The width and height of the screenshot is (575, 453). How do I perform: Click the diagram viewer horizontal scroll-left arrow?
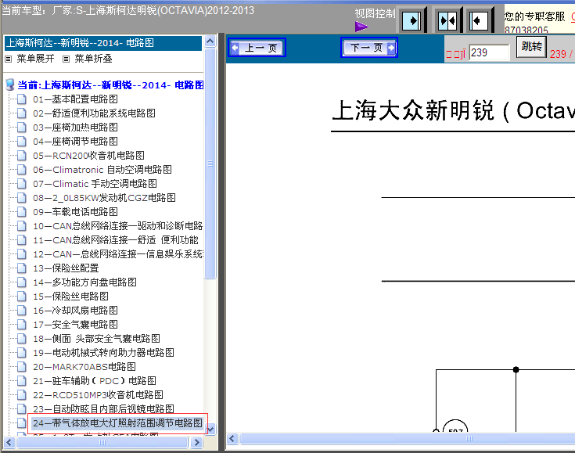pos(232,438)
